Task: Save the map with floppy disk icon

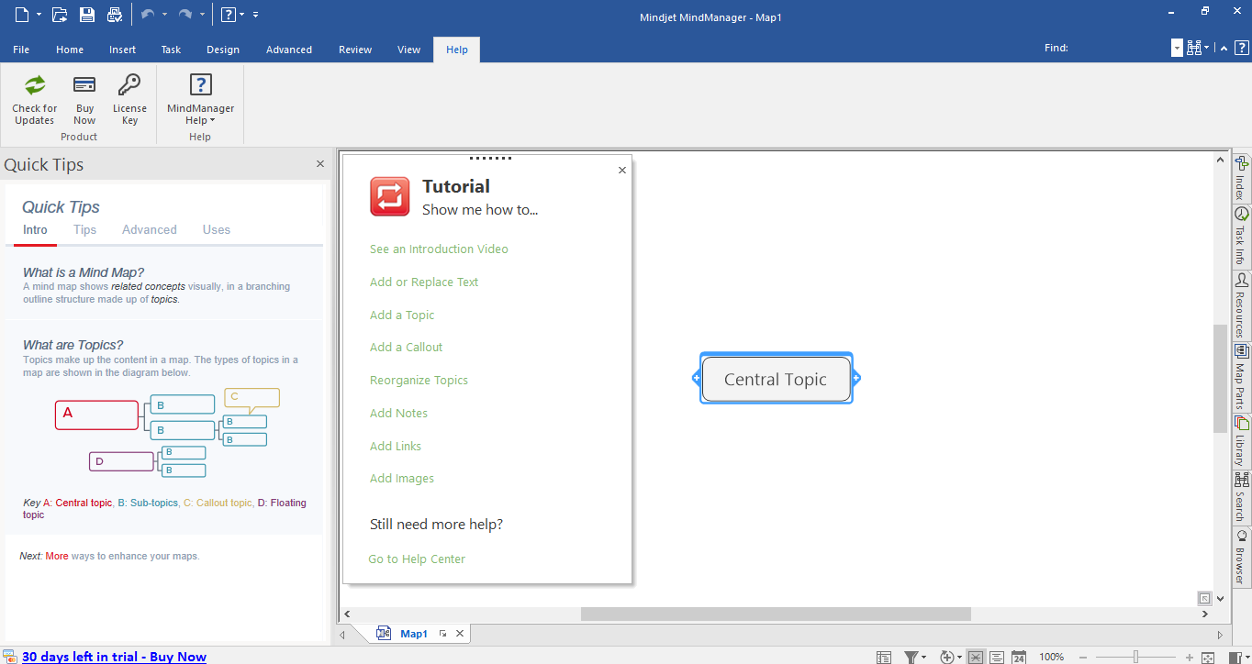Action: (x=87, y=14)
